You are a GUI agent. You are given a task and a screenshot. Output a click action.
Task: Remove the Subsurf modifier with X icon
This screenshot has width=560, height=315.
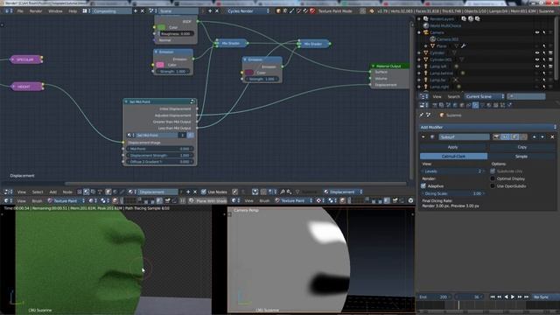click(x=552, y=136)
